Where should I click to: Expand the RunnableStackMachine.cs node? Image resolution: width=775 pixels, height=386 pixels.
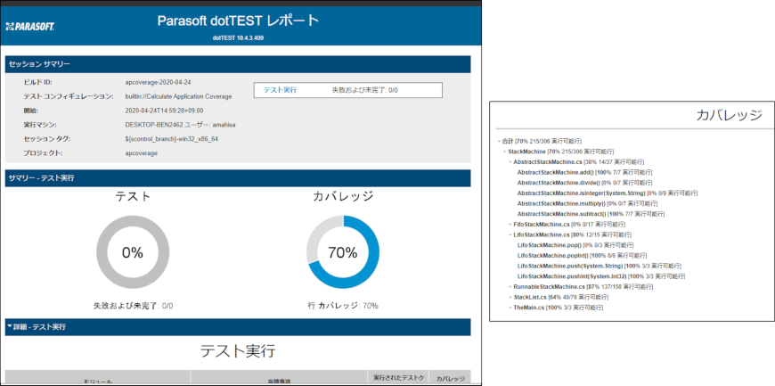click(x=510, y=286)
